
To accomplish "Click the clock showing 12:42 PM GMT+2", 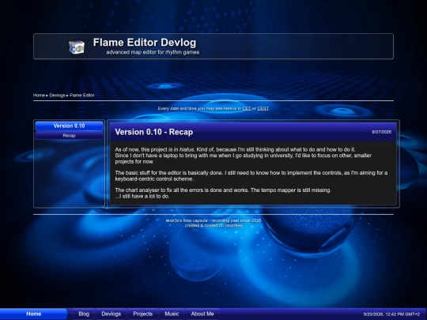I will pyautogui.click(x=391, y=314).
